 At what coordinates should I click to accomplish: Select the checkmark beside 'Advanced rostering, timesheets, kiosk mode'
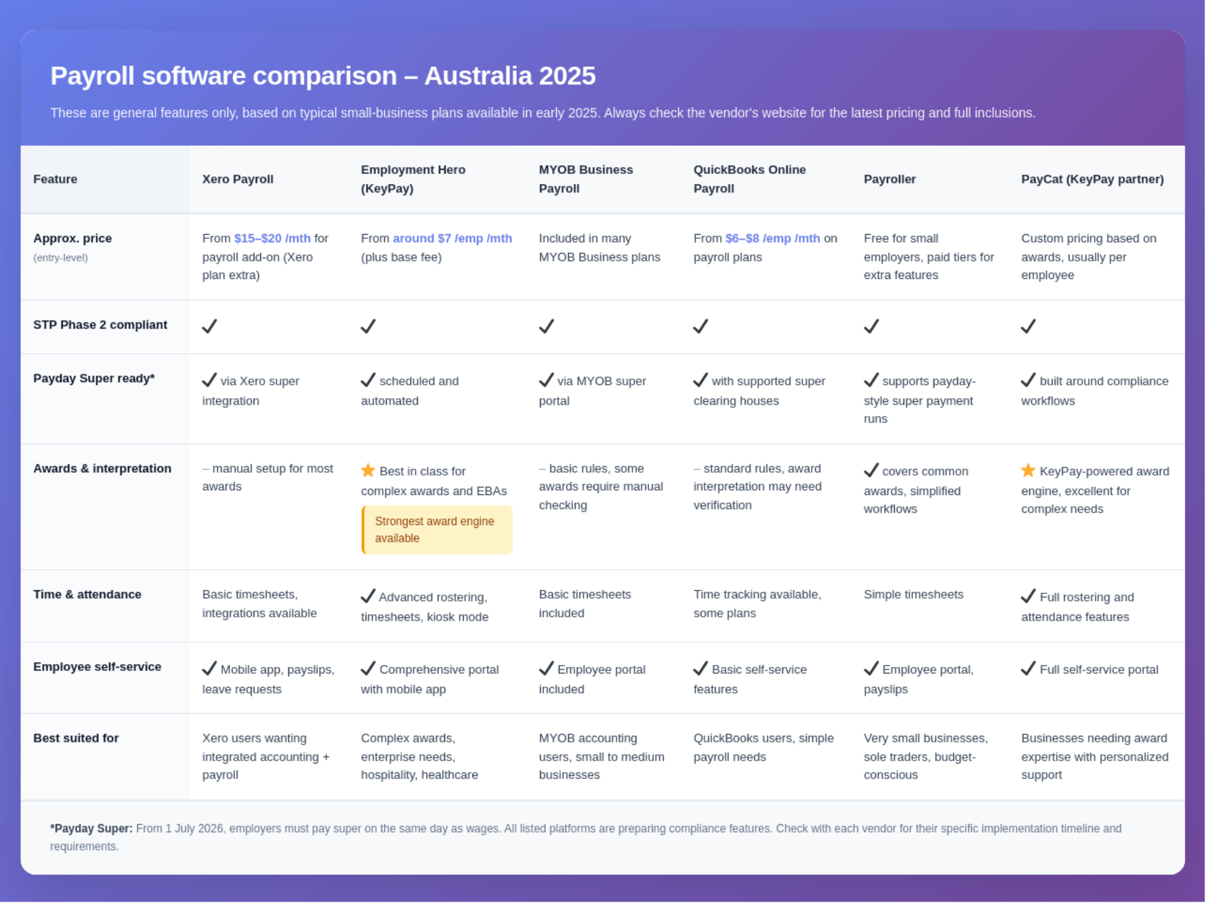368,596
